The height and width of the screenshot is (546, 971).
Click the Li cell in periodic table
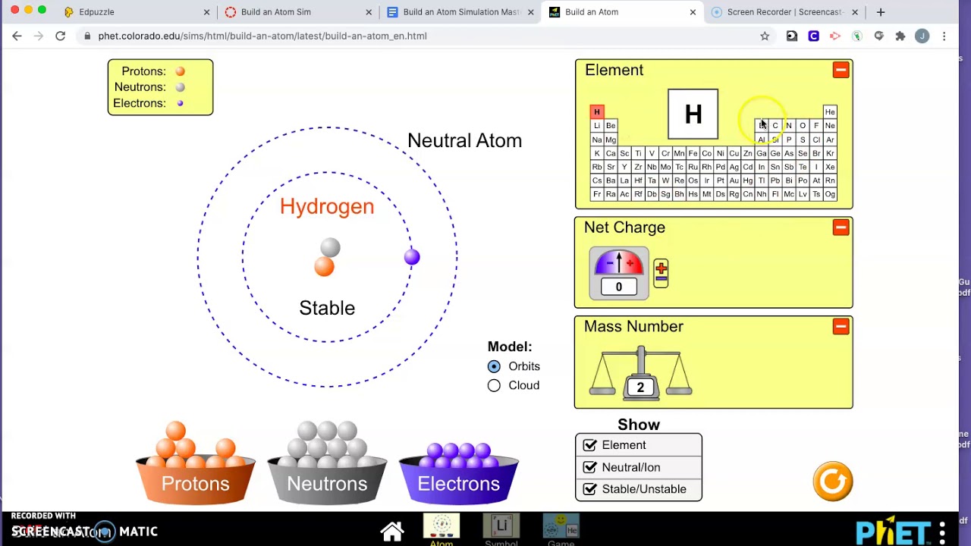click(597, 126)
